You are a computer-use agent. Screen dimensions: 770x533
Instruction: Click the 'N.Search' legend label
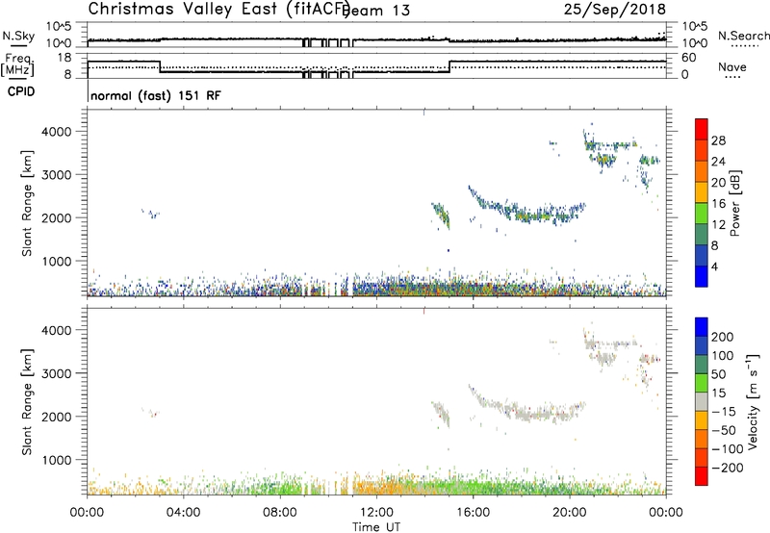743,36
